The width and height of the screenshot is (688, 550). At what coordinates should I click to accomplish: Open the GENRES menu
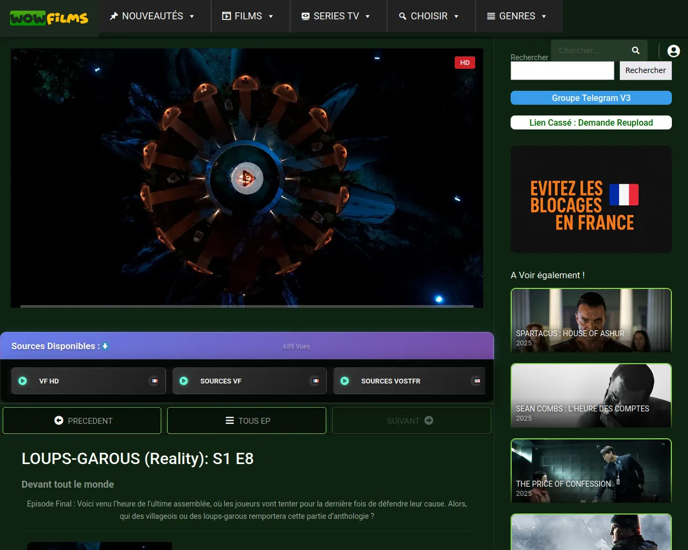[519, 16]
